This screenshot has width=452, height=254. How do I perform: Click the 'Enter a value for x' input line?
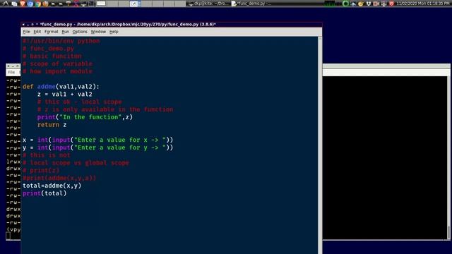pos(98,140)
